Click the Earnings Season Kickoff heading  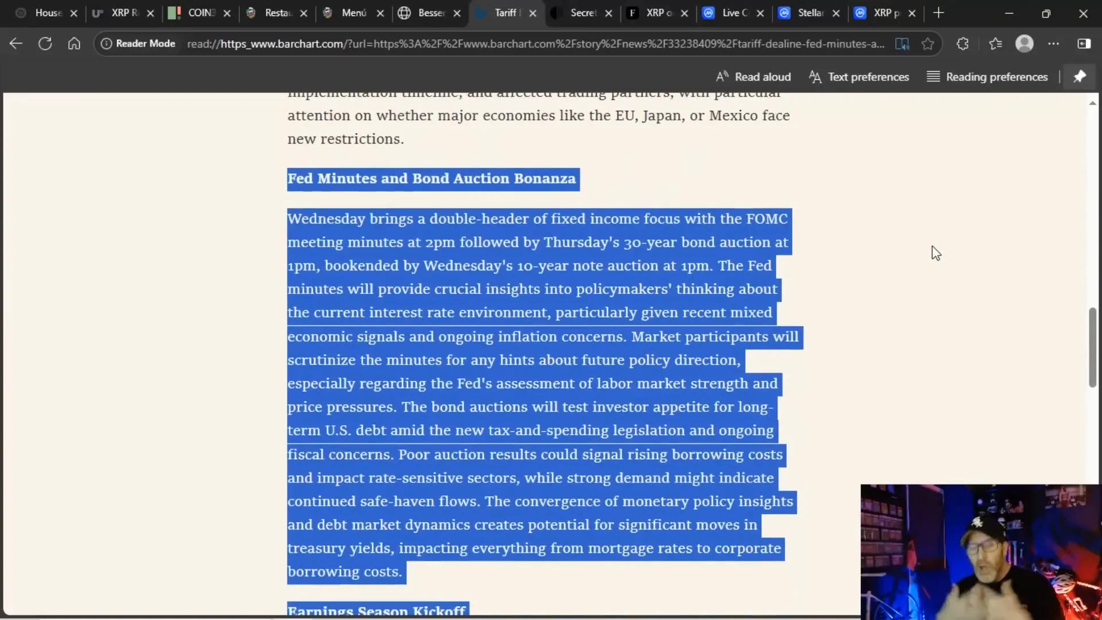click(377, 611)
